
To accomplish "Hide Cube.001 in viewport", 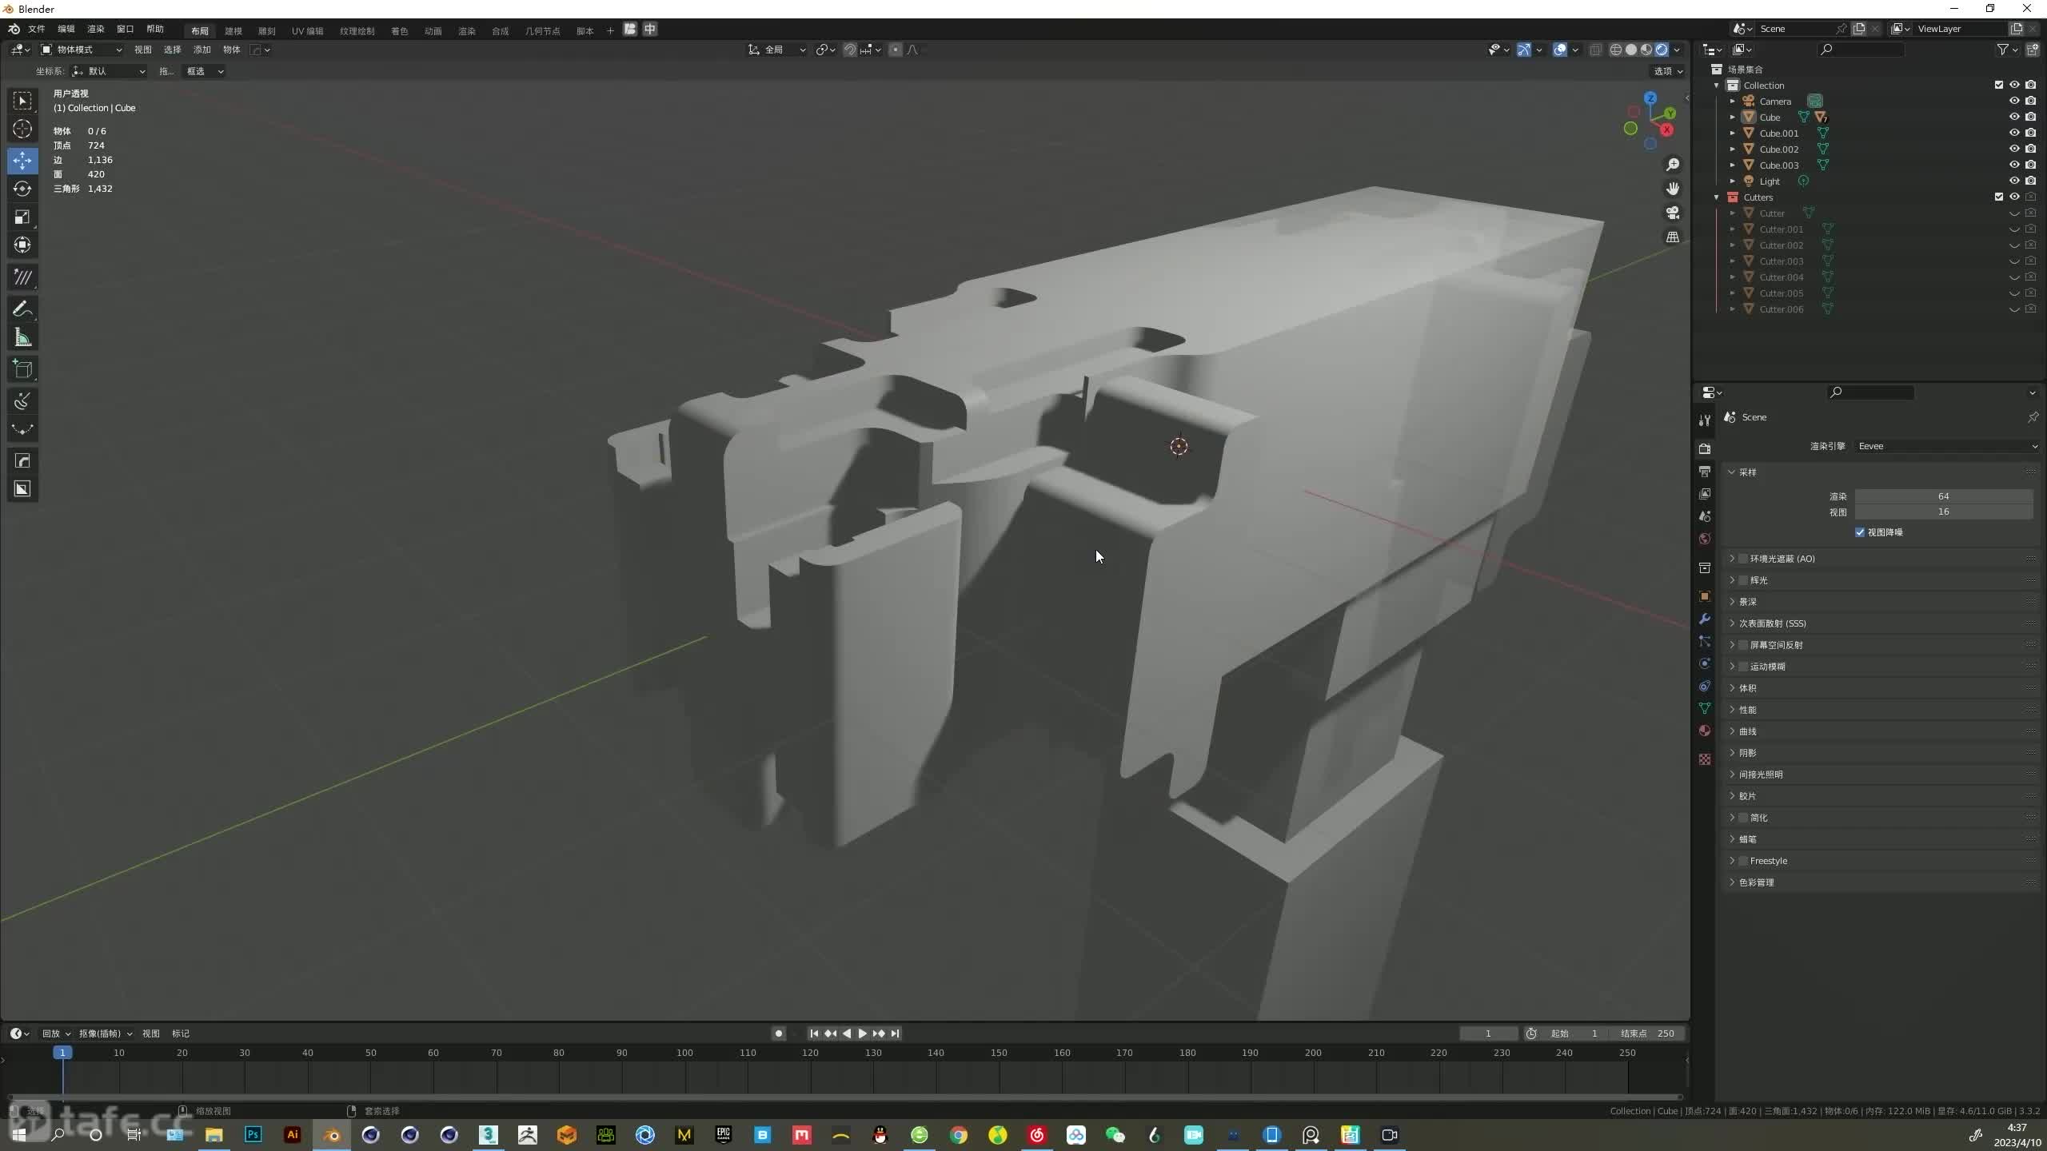I will [x=2014, y=133].
